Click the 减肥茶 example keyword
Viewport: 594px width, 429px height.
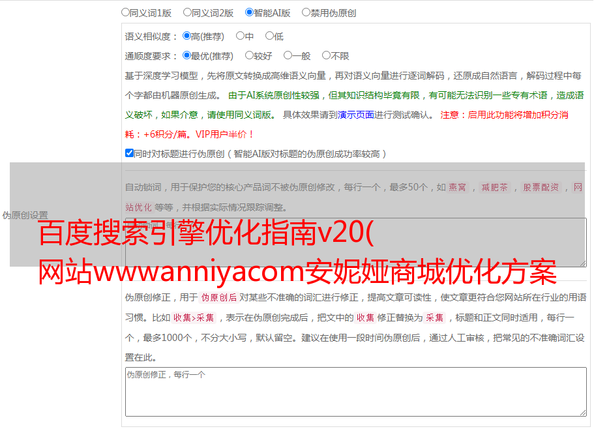coord(494,187)
